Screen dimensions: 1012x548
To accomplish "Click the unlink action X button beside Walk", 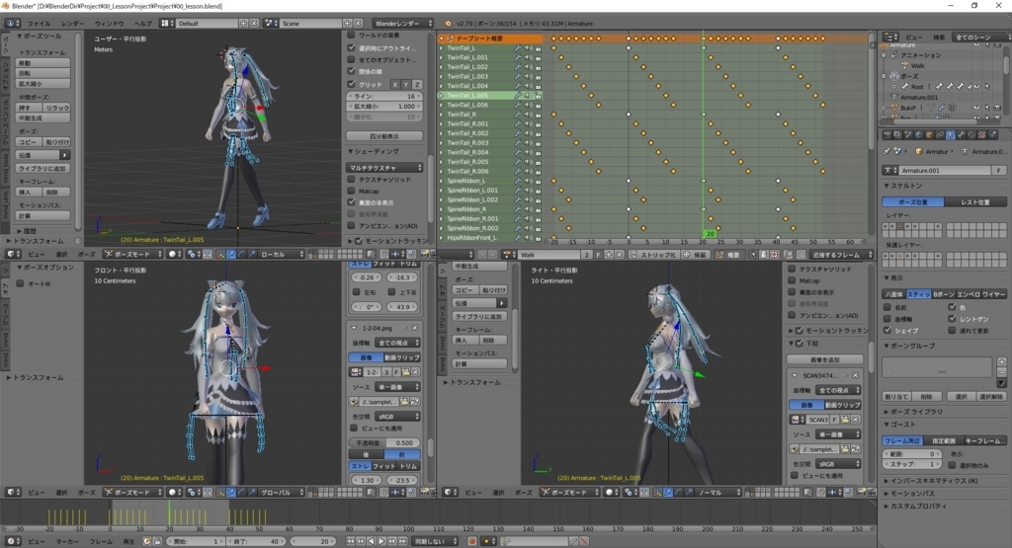I will [620, 255].
